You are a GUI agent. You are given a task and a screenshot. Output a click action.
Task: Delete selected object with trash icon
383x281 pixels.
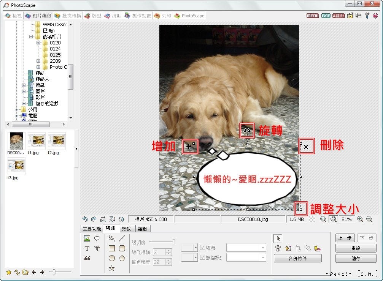pyautogui.click(x=278, y=248)
